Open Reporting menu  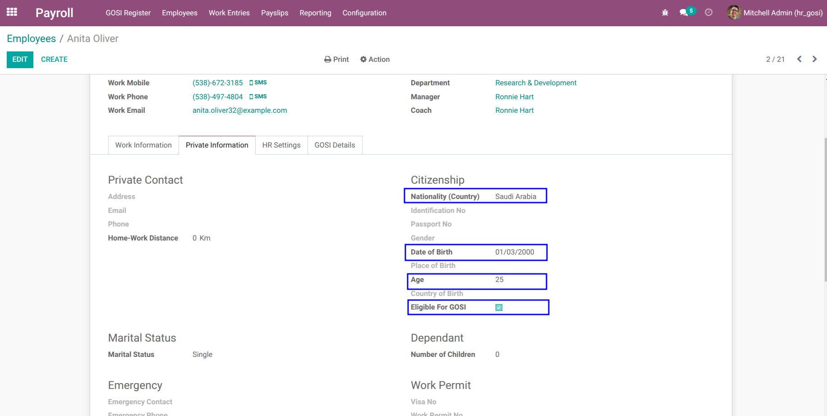pos(315,13)
